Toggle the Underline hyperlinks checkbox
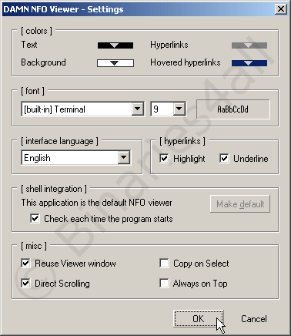The height and width of the screenshot is (336, 291). tap(224, 159)
